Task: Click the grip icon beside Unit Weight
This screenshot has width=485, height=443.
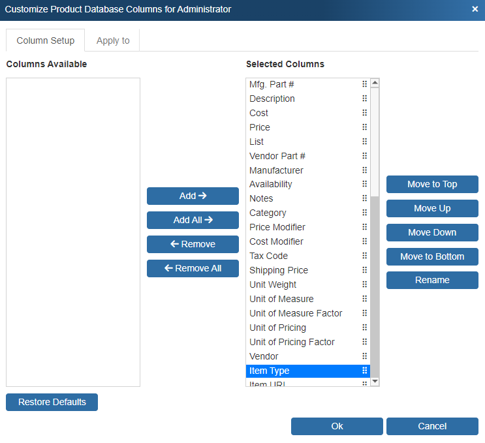Action: coord(364,284)
